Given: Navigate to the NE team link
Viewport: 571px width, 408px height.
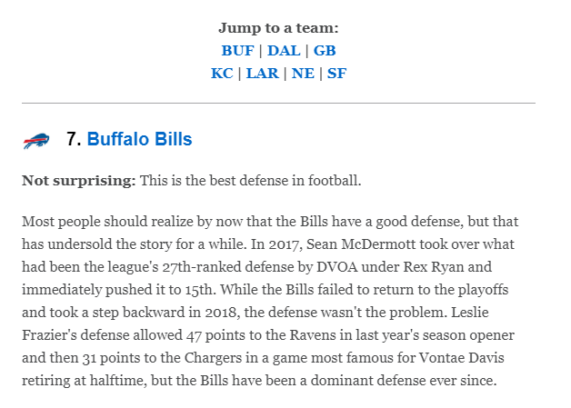Looking at the screenshot, I should 303,74.
